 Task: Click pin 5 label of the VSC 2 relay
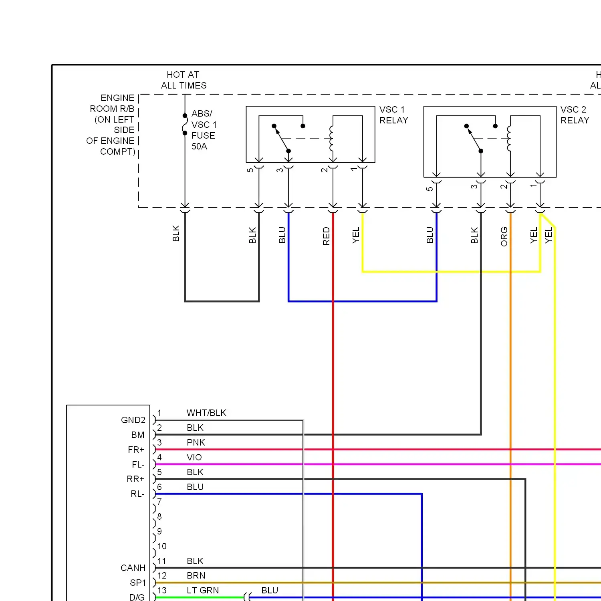[x=430, y=189]
